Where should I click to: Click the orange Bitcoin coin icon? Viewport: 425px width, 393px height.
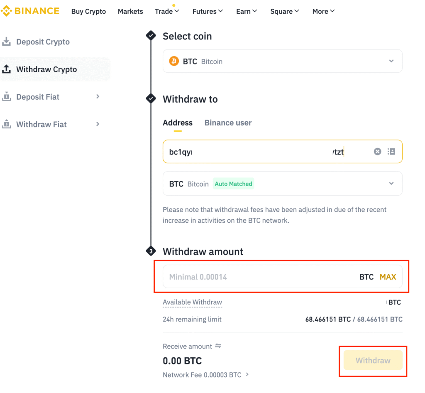(174, 61)
